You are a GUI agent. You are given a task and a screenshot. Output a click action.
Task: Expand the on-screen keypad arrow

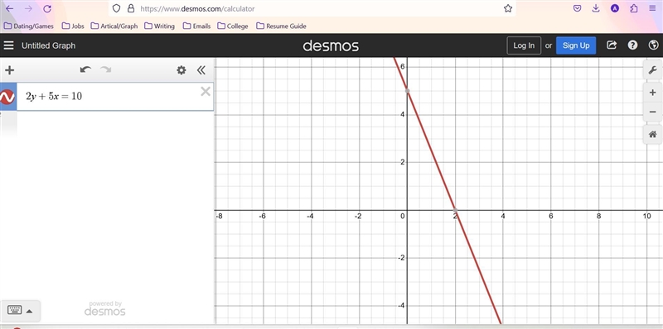coord(29,312)
